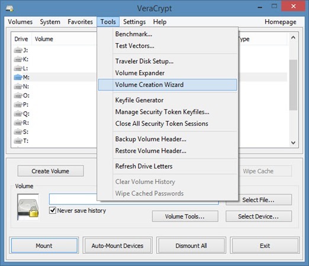Pick the L: drive icon

point(18,68)
